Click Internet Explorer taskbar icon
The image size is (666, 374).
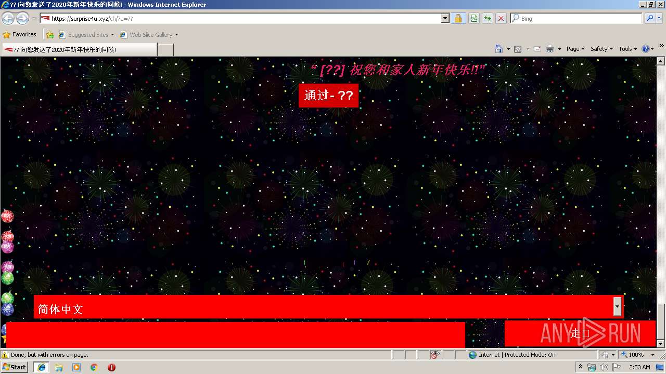pos(42,367)
